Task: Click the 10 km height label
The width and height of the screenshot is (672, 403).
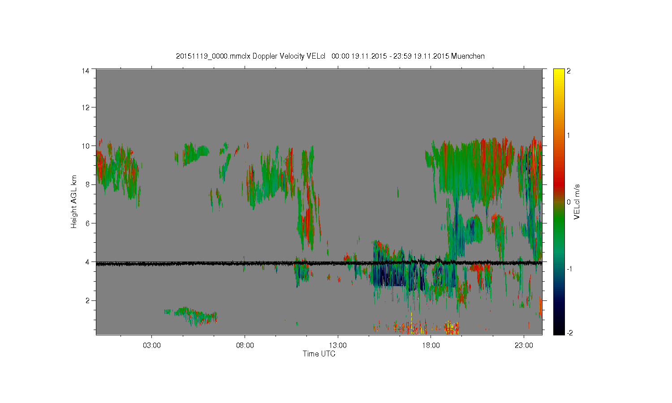Action: tap(86, 146)
